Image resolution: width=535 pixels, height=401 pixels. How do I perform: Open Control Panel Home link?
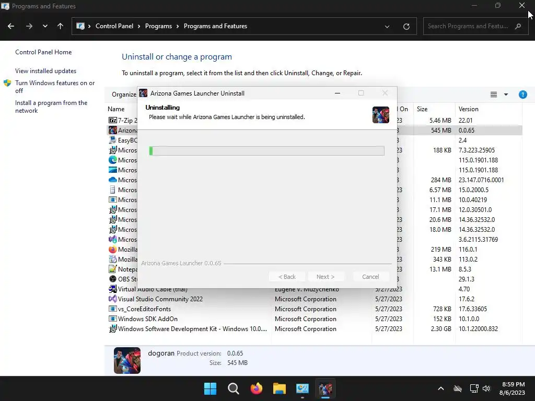point(43,52)
